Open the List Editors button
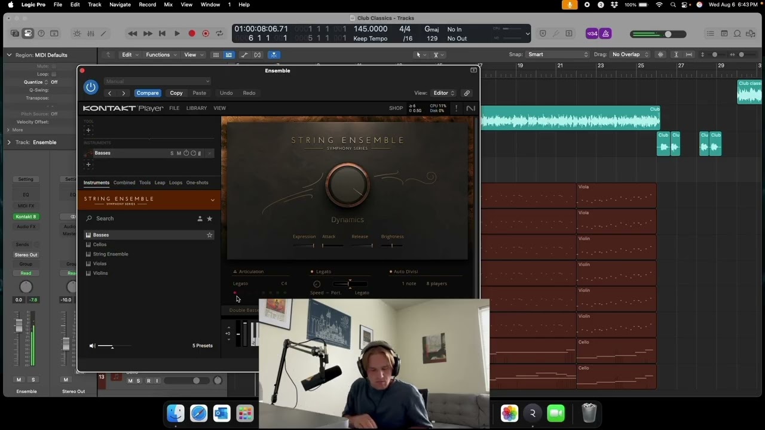This screenshot has width=765, height=430. click(x=710, y=33)
